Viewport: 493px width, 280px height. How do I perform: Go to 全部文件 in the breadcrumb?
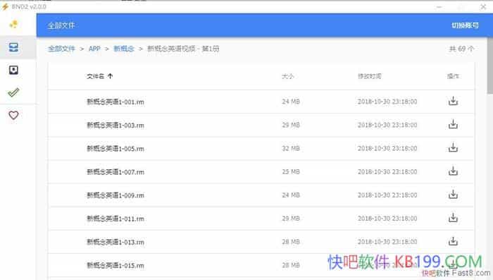tap(61, 49)
